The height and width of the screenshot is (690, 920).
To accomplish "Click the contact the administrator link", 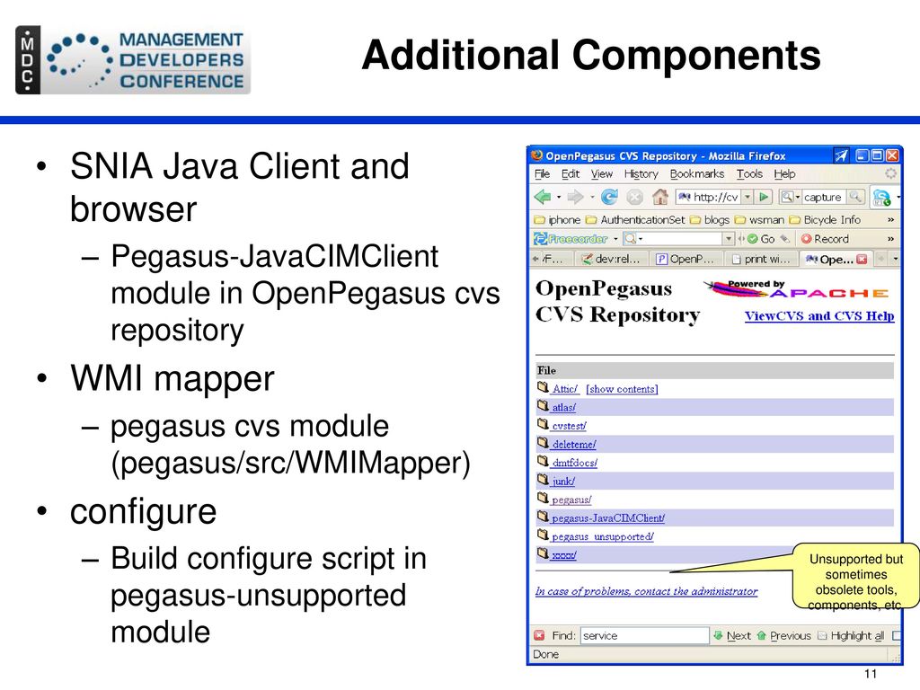I will coord(646,591).
